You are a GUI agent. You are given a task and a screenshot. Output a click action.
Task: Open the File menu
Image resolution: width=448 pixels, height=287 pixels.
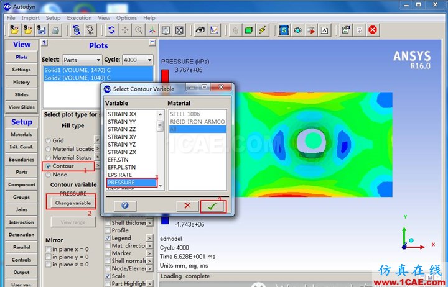[x=11, y=17]
